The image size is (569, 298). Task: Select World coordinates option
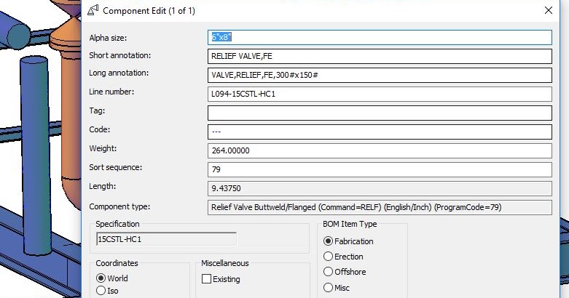pos(101,278)
